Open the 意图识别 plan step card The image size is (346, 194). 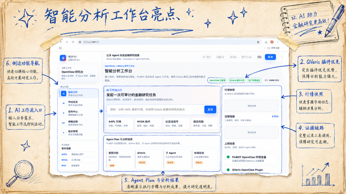(x=120, y=159)
